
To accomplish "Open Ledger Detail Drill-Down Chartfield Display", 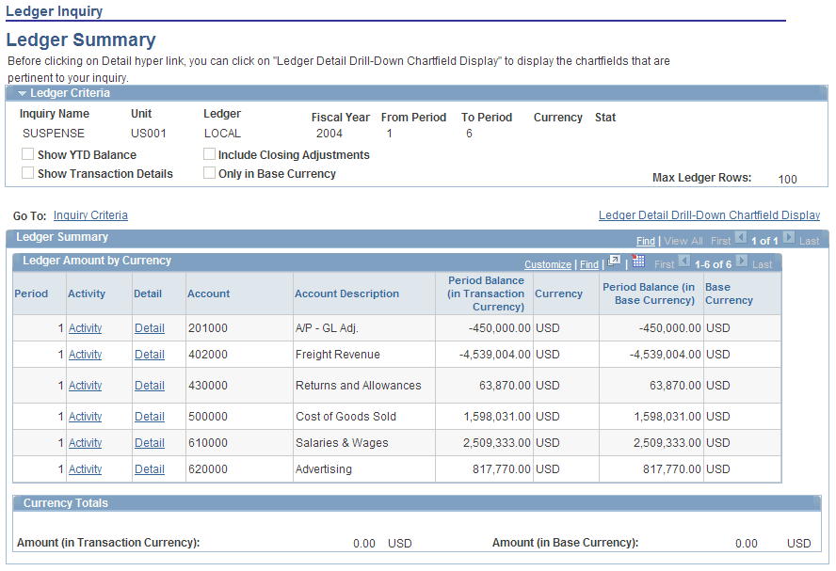I will click(709, 214).
